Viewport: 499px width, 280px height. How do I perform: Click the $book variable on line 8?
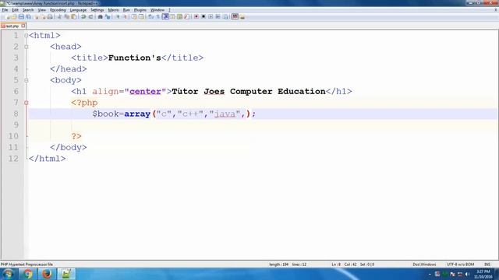click(x=106, y=114)
